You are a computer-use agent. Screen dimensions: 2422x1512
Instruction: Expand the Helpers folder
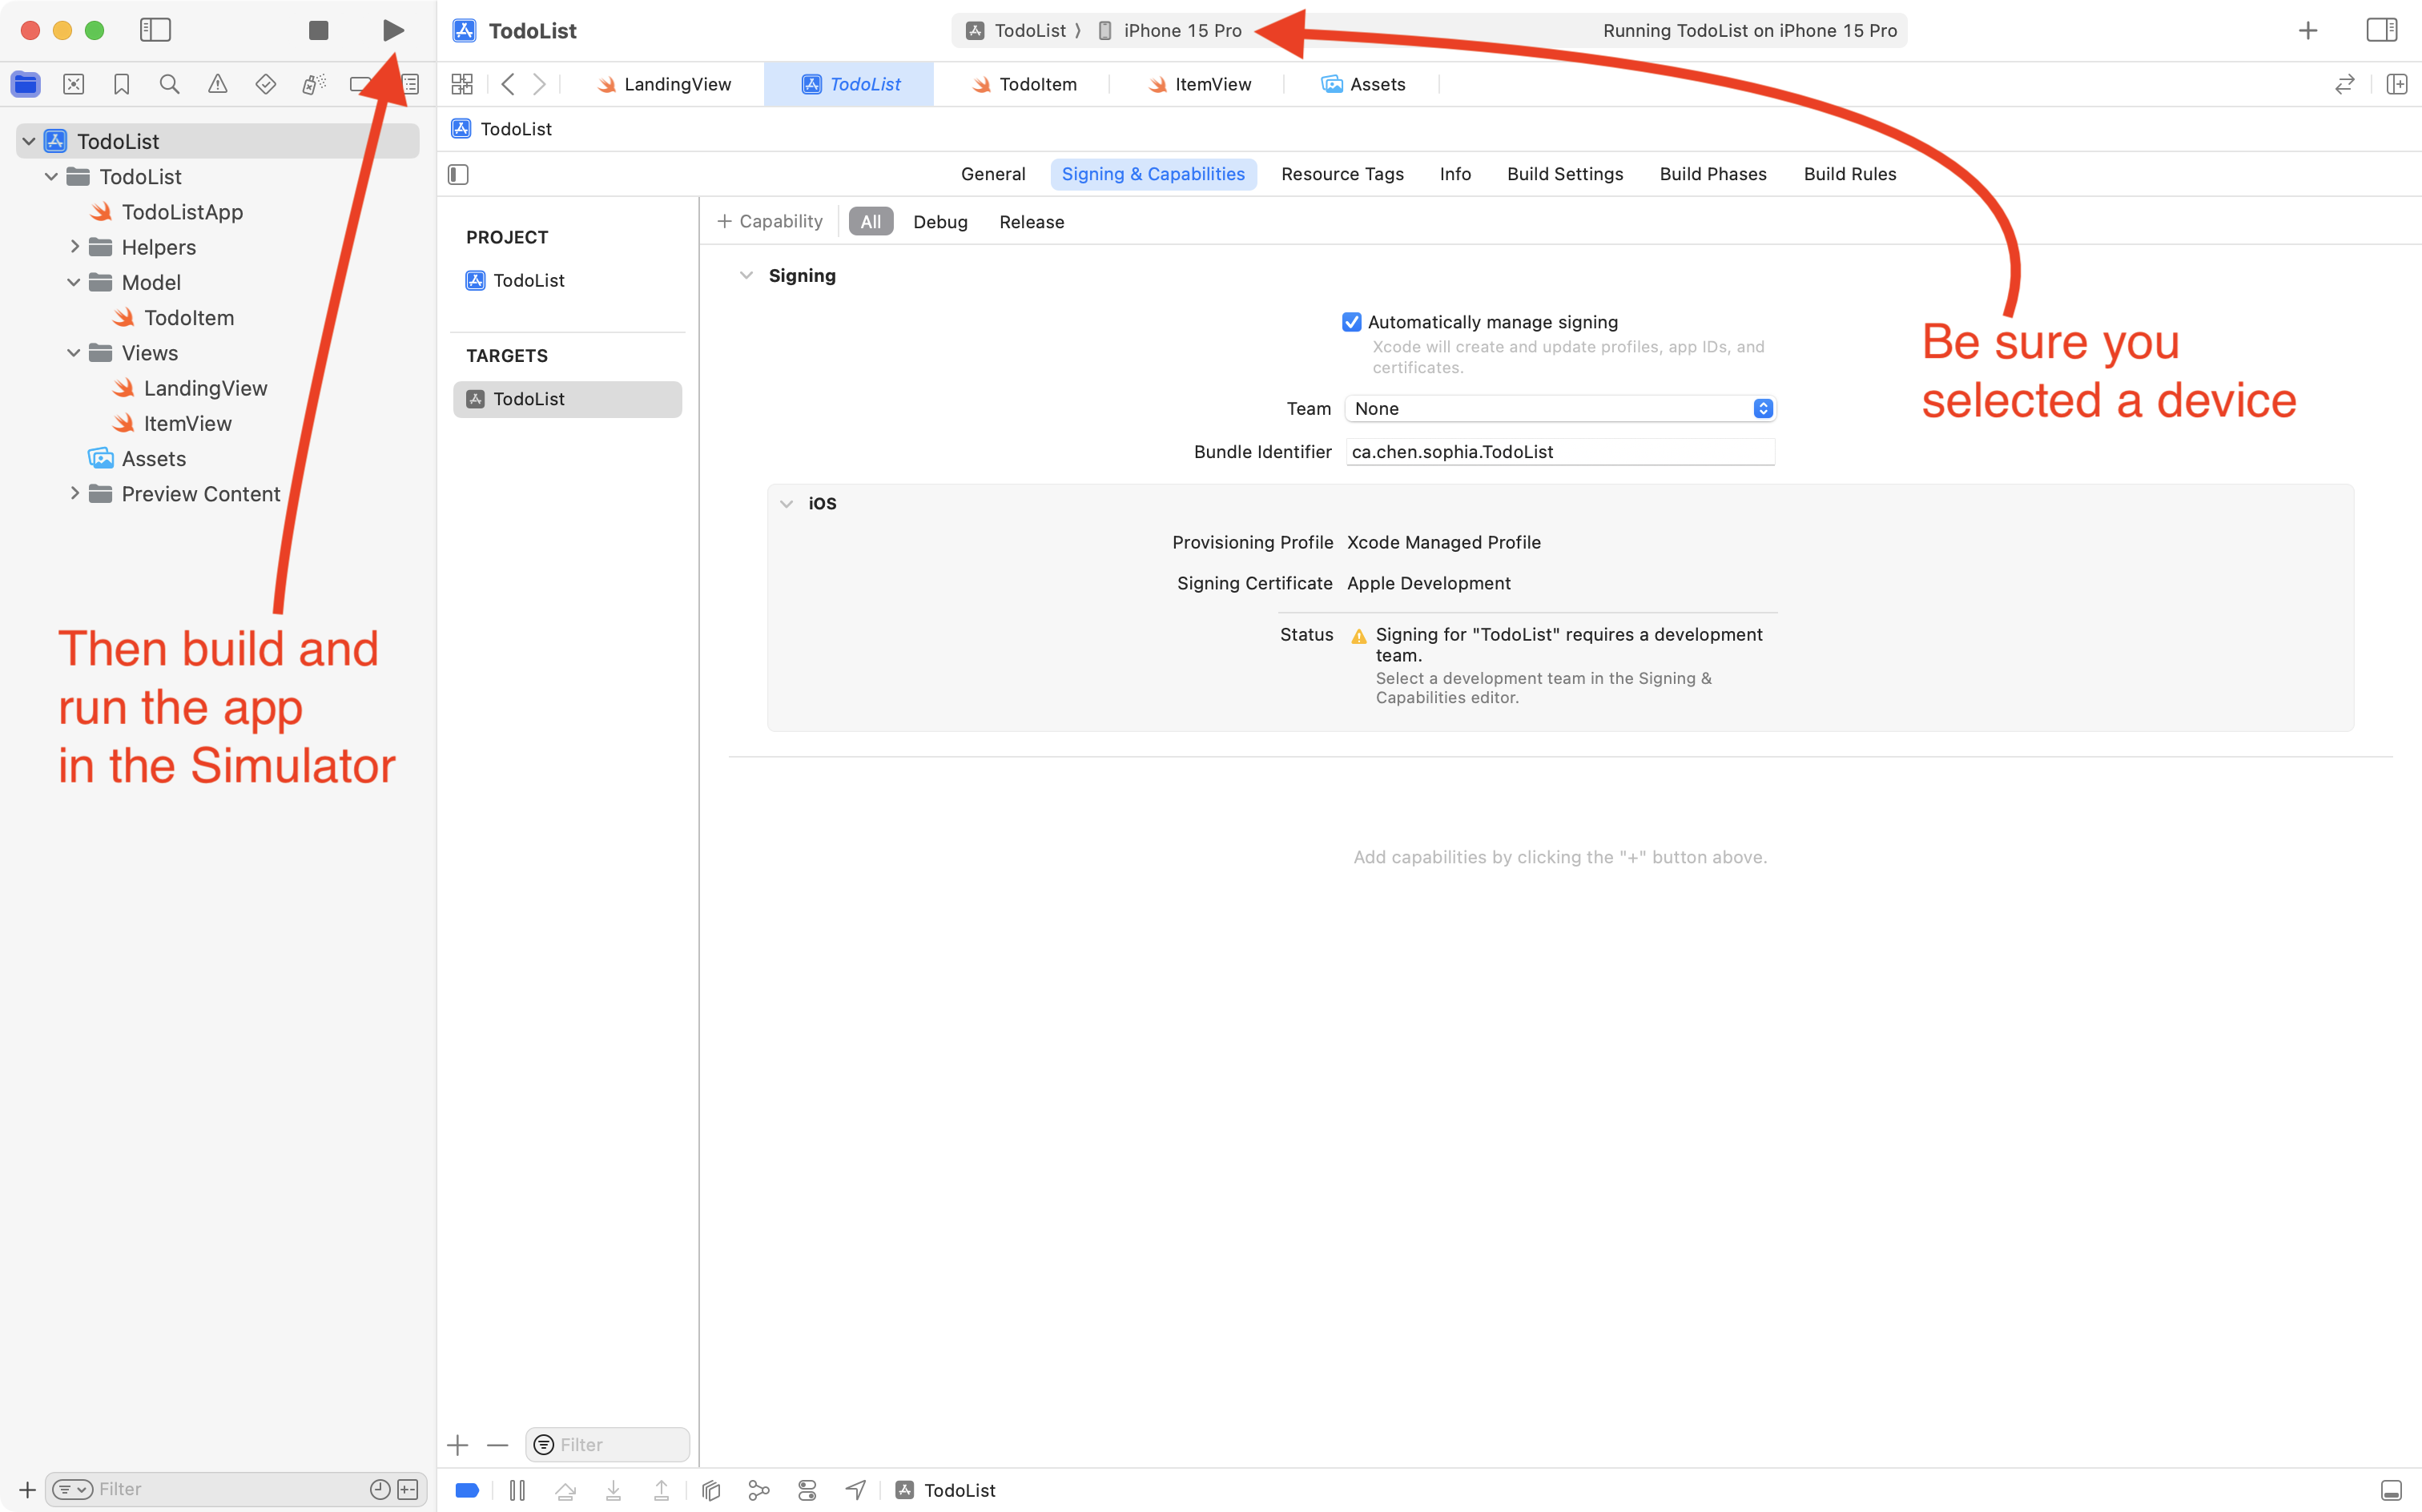point(74,246)
